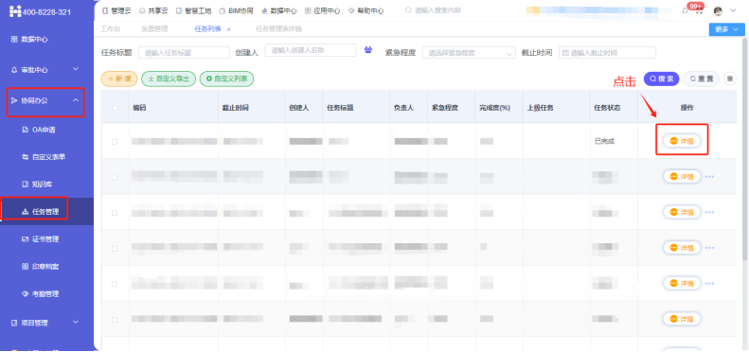Open 数据中心 in the left sidebar
Viewport: 749px width, 352px height.
pyautogui.click(x=29, y=40)
